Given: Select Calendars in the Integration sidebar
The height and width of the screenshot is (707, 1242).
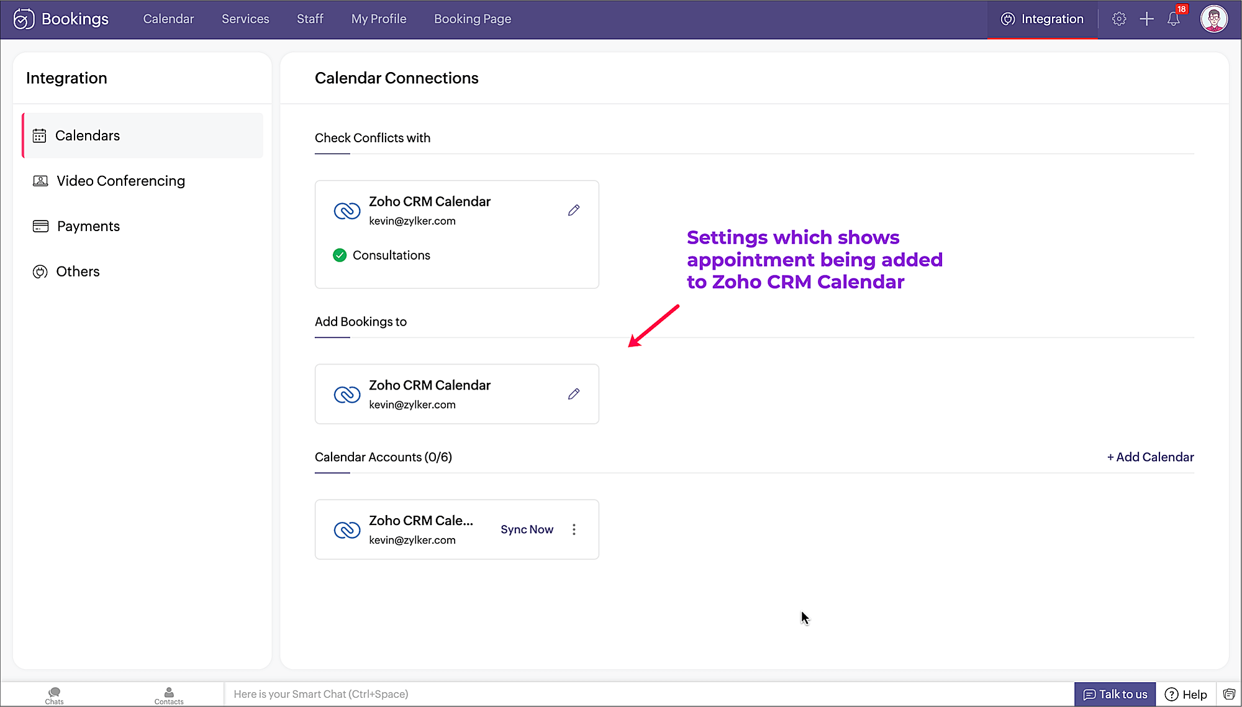Looking at the screenshot, I should [x=143, y=135].
